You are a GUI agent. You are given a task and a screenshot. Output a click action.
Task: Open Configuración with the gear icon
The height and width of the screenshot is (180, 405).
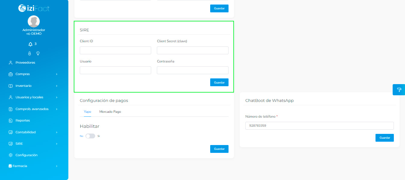tap(26, 155)
